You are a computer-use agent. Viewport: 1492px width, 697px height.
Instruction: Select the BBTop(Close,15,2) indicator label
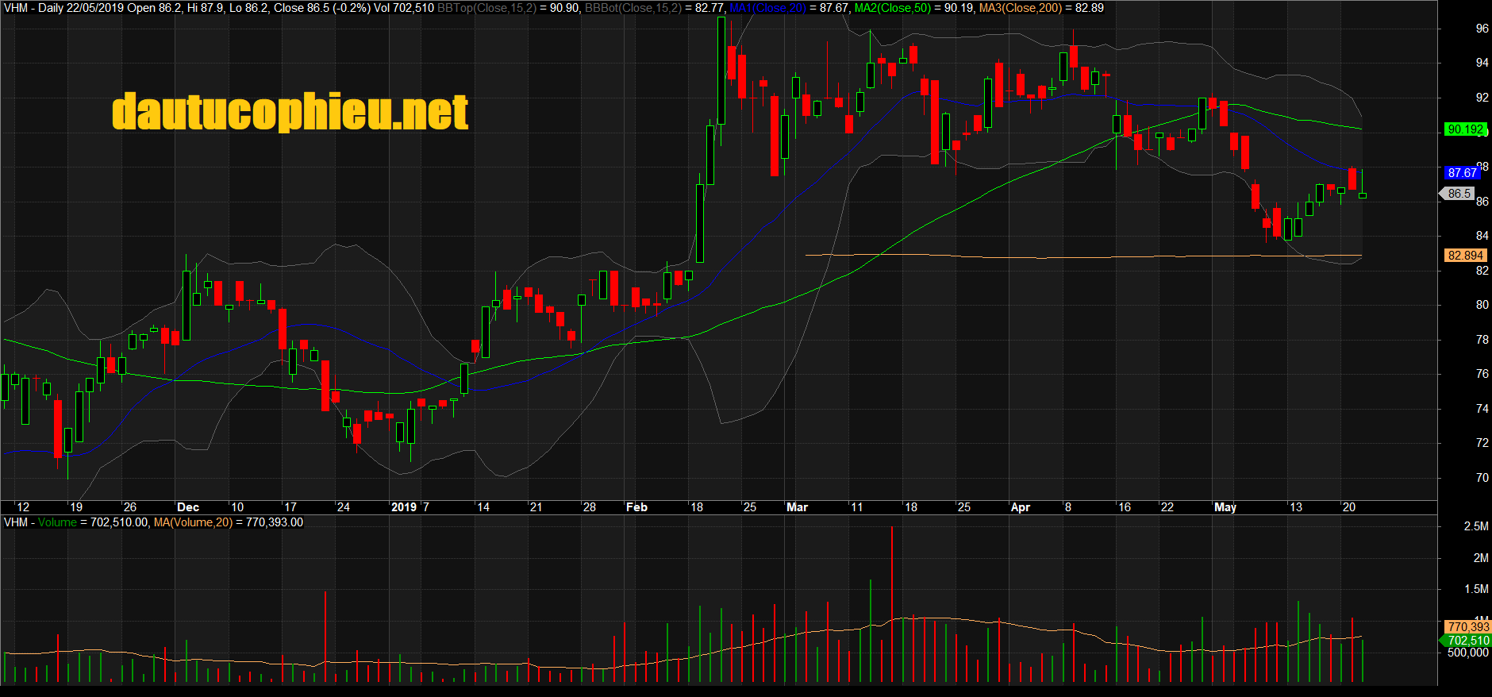(486, 8)
